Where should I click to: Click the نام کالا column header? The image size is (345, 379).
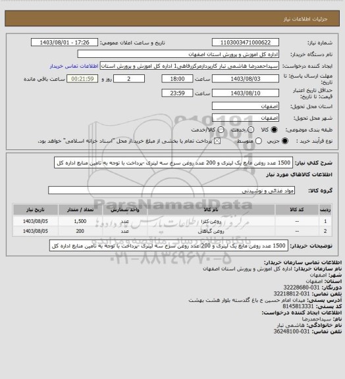click(211, 209)
